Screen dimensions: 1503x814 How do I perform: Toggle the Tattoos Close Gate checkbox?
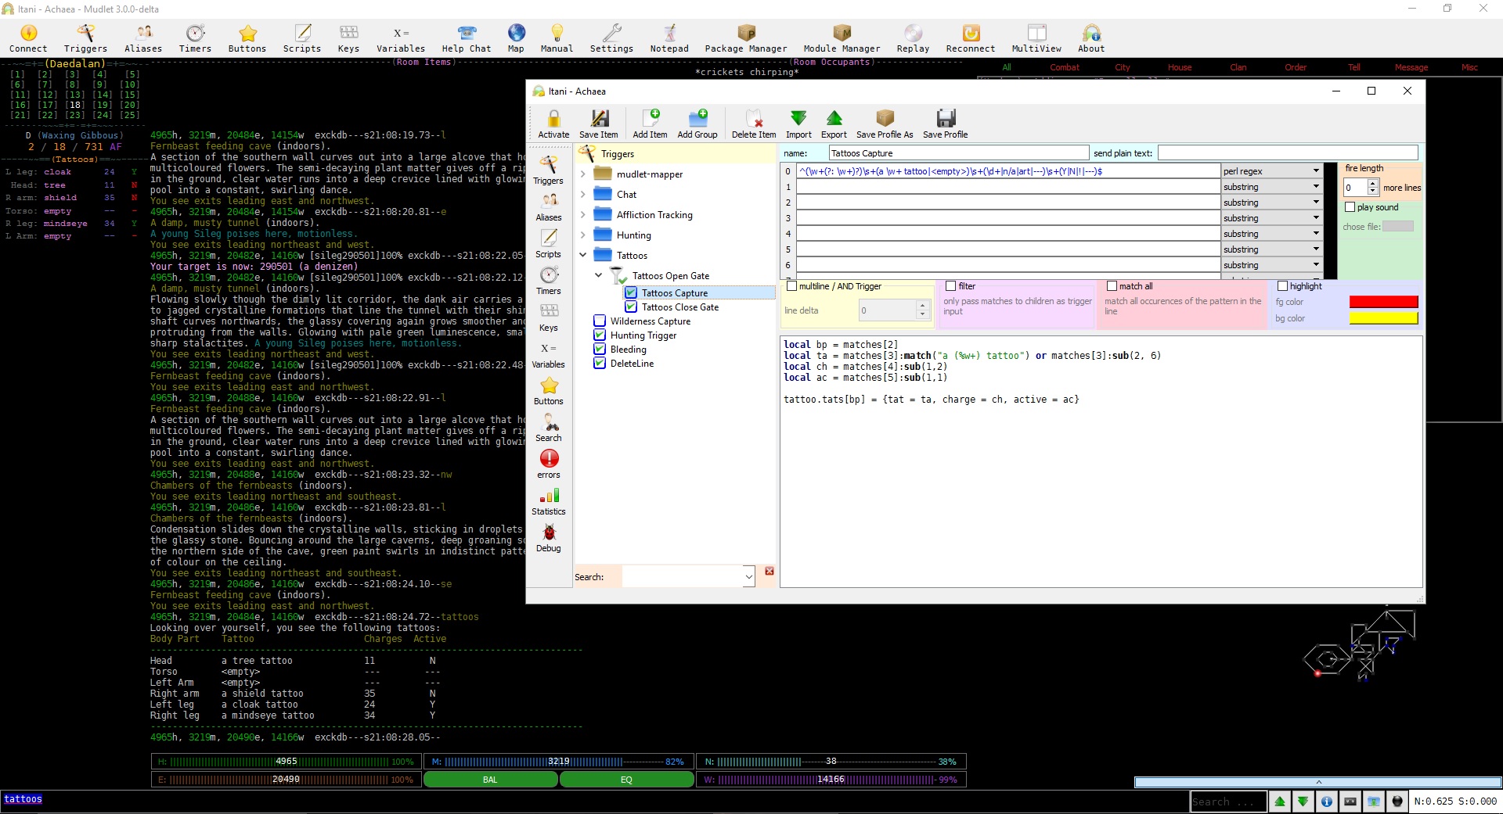pos(631,307)
